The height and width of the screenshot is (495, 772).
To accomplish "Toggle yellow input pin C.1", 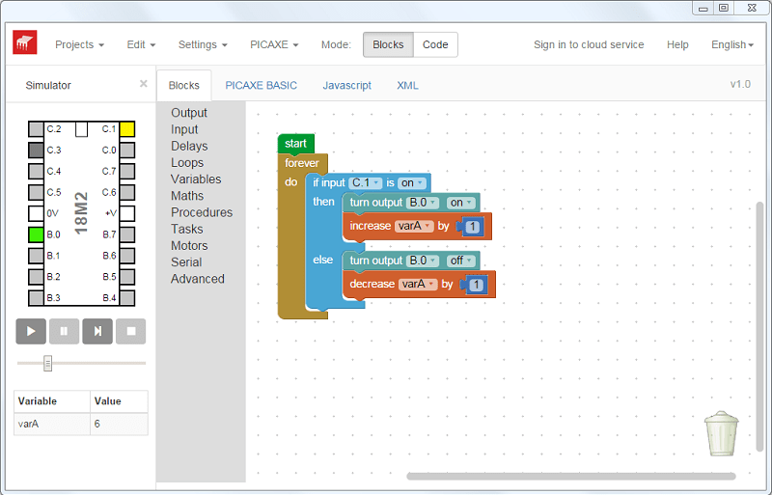I will tap(127, 129).
